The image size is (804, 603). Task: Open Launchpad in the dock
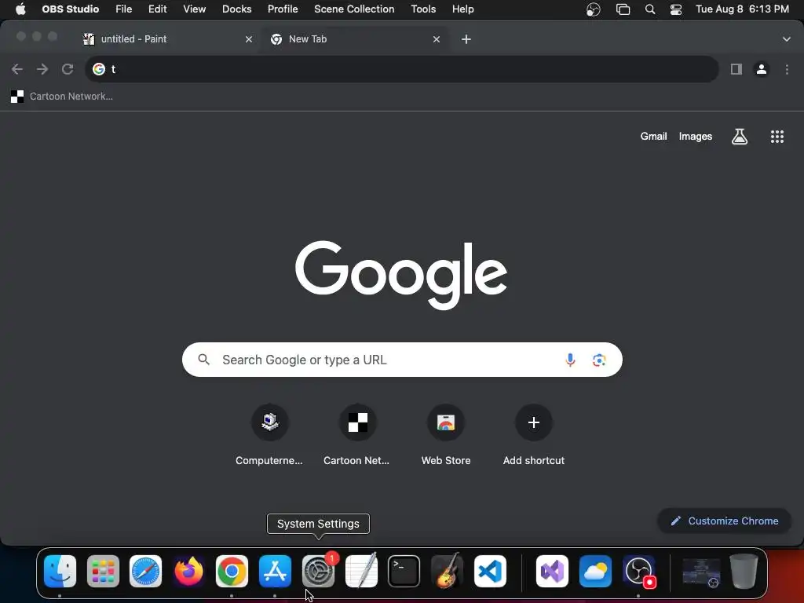tap(103, 571)
